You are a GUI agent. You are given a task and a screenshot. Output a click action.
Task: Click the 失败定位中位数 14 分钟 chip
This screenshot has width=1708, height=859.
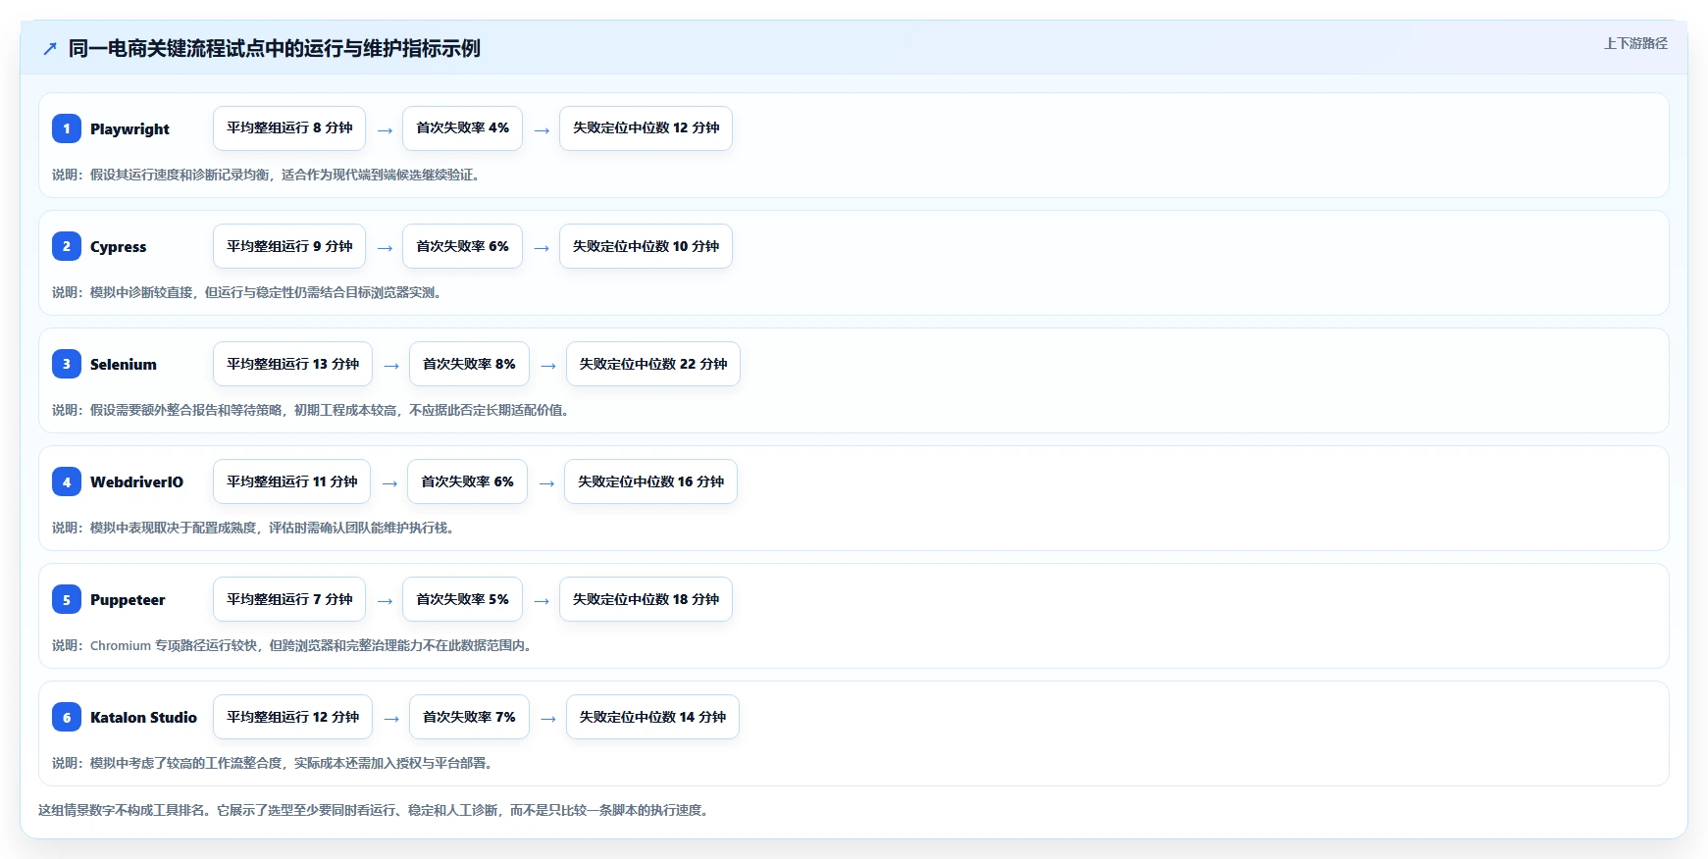point(652,717)
